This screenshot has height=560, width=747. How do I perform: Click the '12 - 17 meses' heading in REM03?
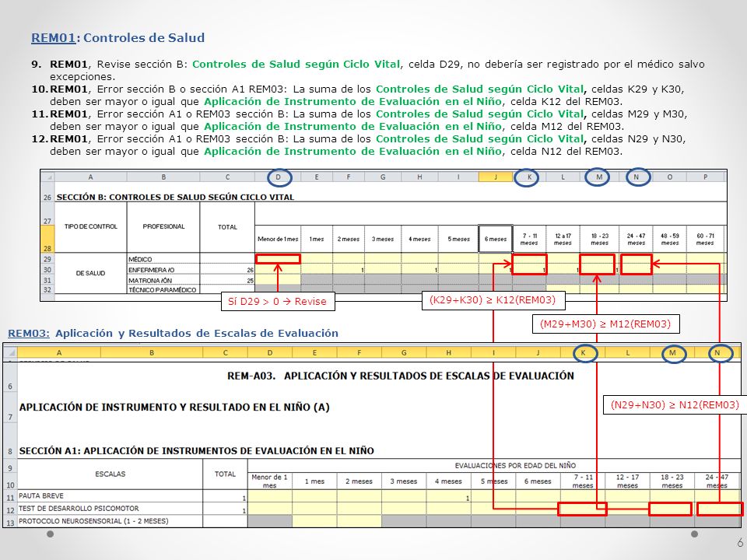pyautogui.click(x=627, y=481)
